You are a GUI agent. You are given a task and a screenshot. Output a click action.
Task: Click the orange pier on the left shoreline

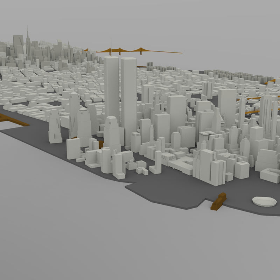pos(13,120)
